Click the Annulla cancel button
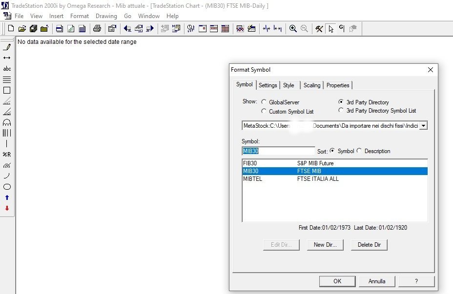The height and width of the screenshot is (294, 453). tap(377, 281)
